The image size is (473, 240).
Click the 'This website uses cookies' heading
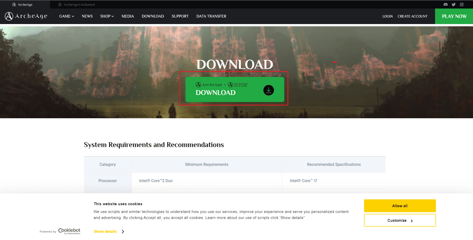coord(118,204)
